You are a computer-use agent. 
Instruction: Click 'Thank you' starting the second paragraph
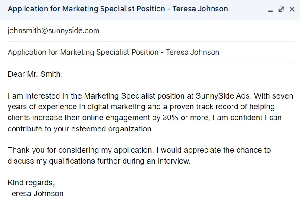pos(24,150)
